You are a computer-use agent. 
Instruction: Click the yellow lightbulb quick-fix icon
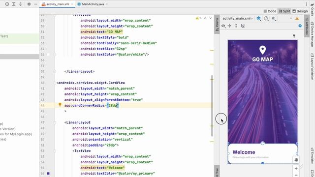point(60,105)
